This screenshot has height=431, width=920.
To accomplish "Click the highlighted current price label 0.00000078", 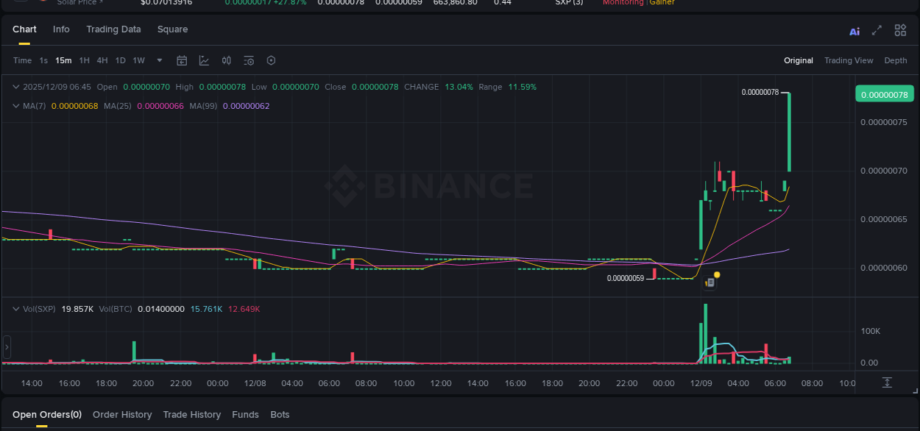I will click(x=884, y=94).
